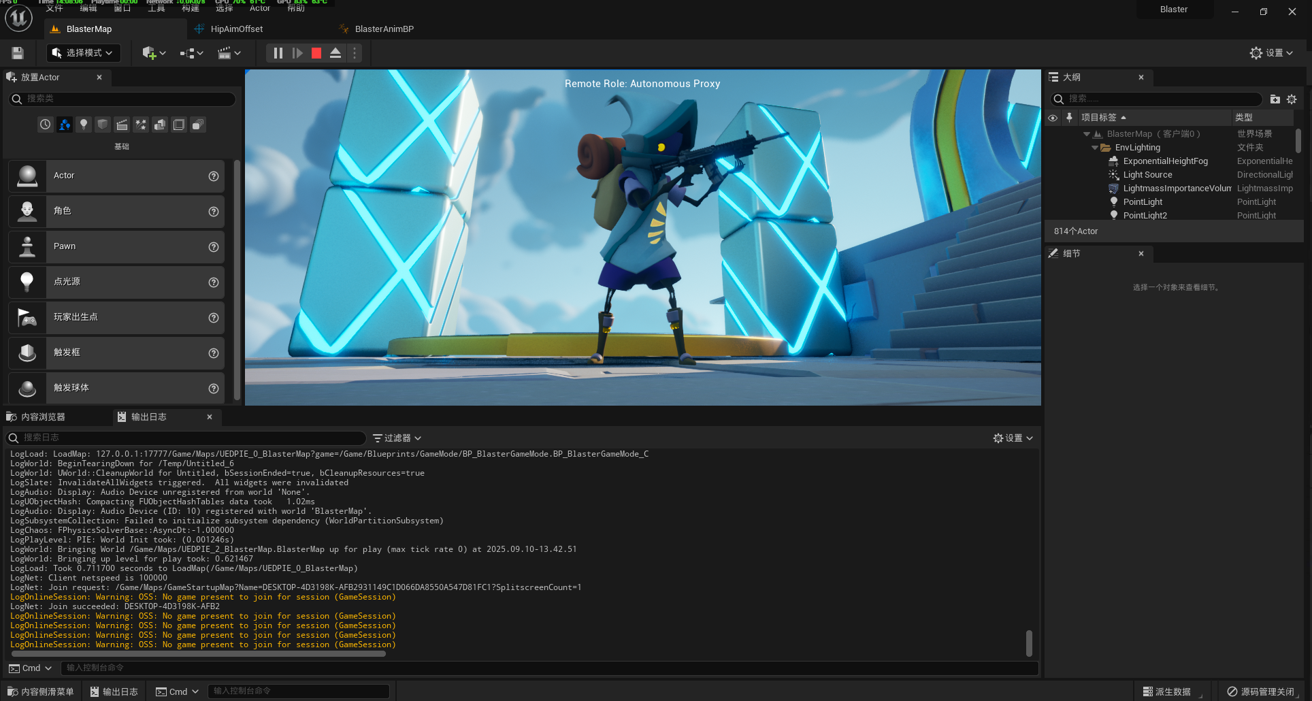
Task: Open help for 玩家出生点 entry
Action: click(x=214, y=318)
